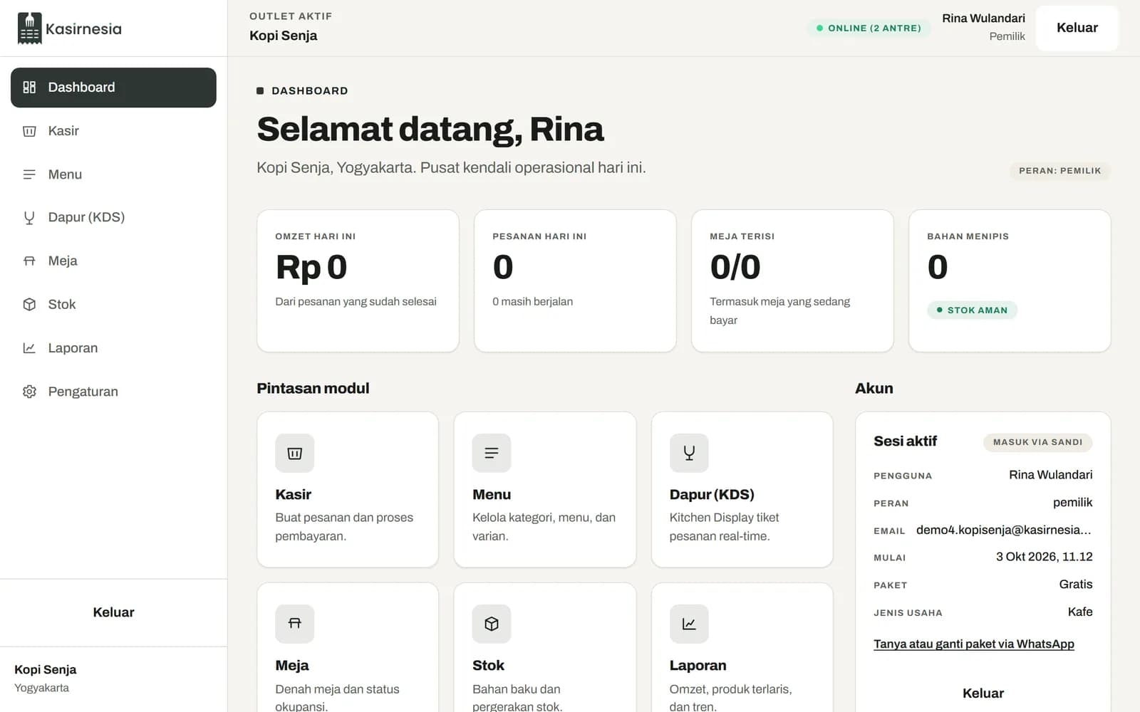Screen dimensions: 1140x712
Task: Click Keluar button in top header
Action: point(1077,28)
